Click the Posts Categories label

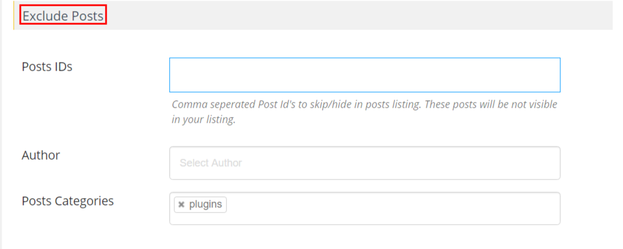coord(68,201)
